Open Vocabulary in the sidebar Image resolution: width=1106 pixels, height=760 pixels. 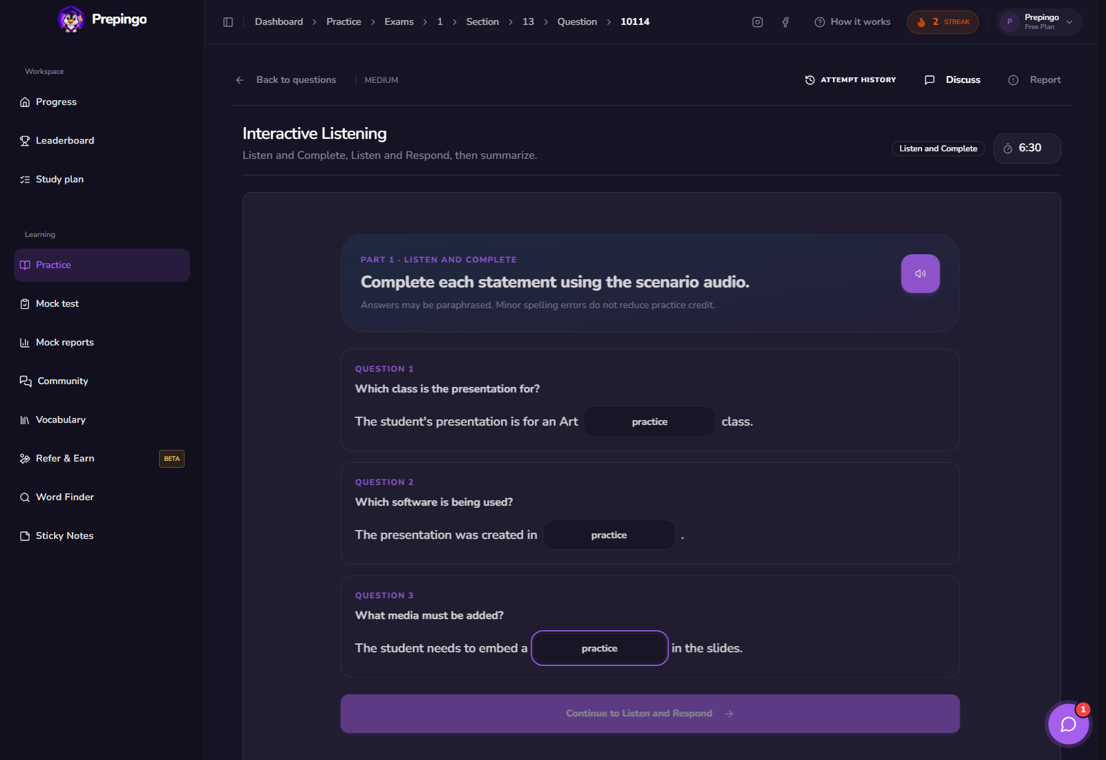[x=102, y=420]
